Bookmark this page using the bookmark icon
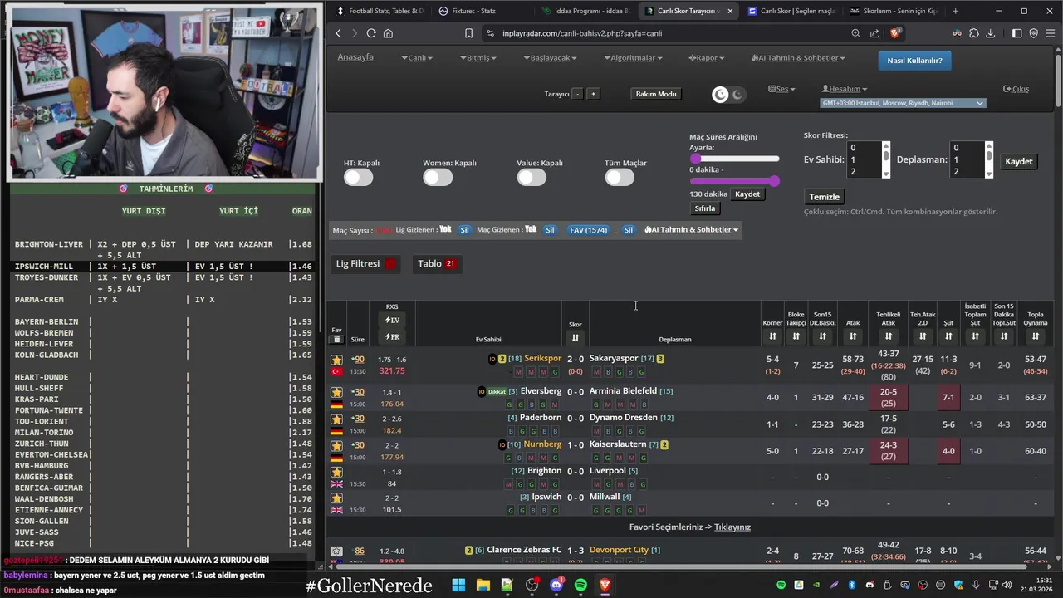The width and height of the screenshot is (1063, 598). click(x=468, y=33)
